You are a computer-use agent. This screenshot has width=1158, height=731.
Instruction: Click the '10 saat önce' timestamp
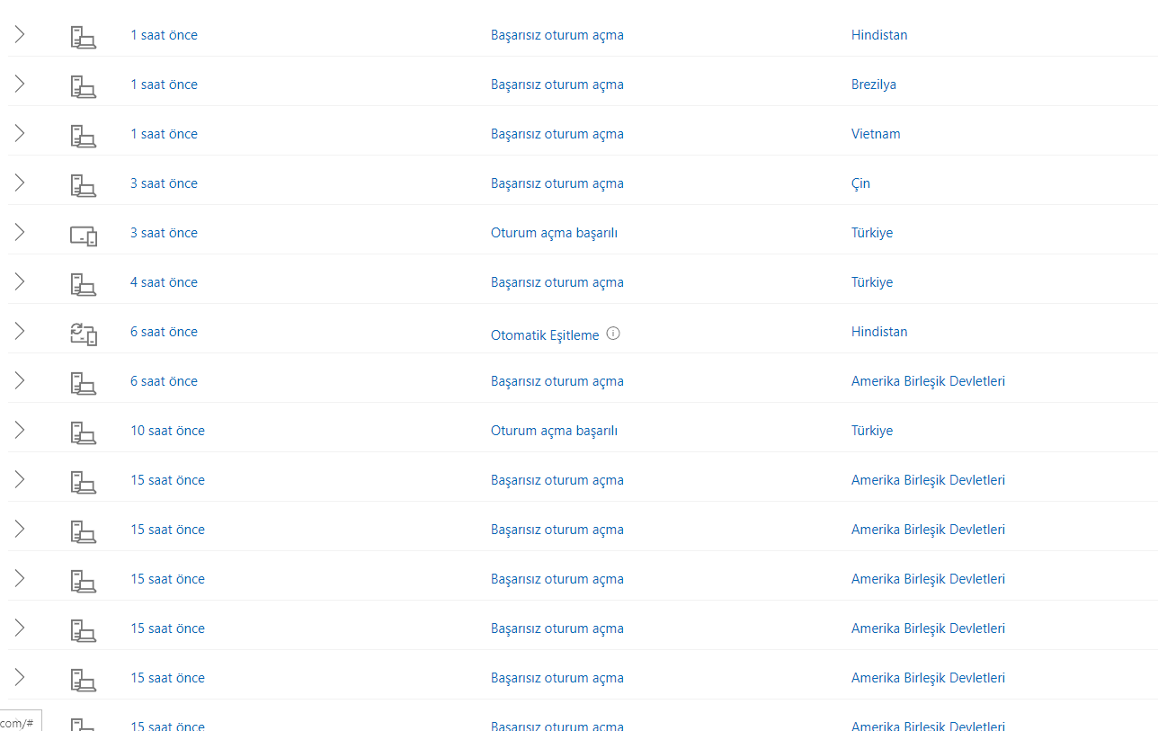[x=167, y=431]
